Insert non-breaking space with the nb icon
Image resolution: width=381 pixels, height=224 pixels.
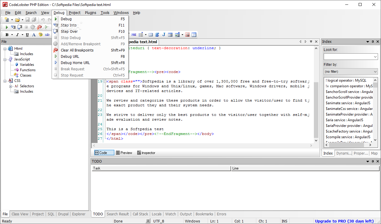[x=47, y=35]
